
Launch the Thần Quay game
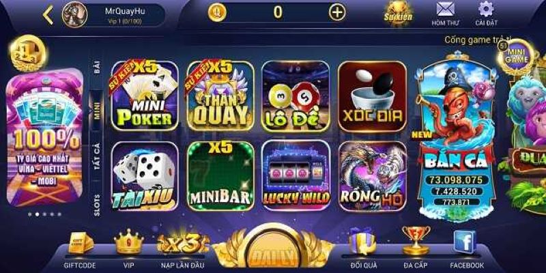[x=220, y=96]
